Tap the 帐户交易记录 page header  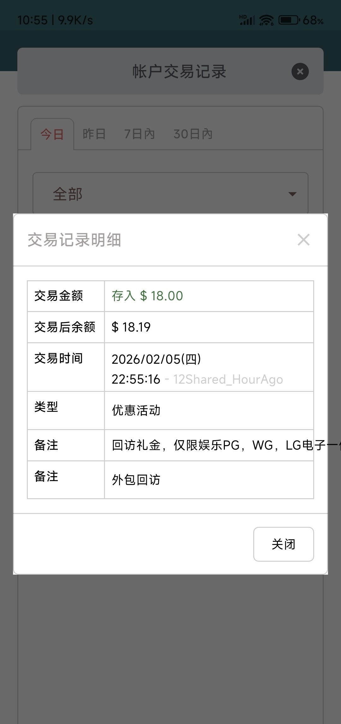(179, 72)
